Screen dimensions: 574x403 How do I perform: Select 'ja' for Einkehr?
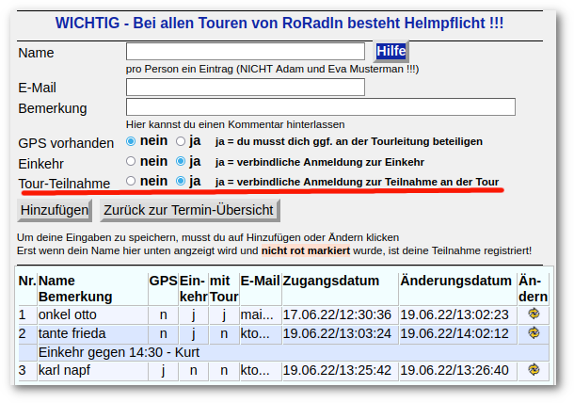[181, 161]
